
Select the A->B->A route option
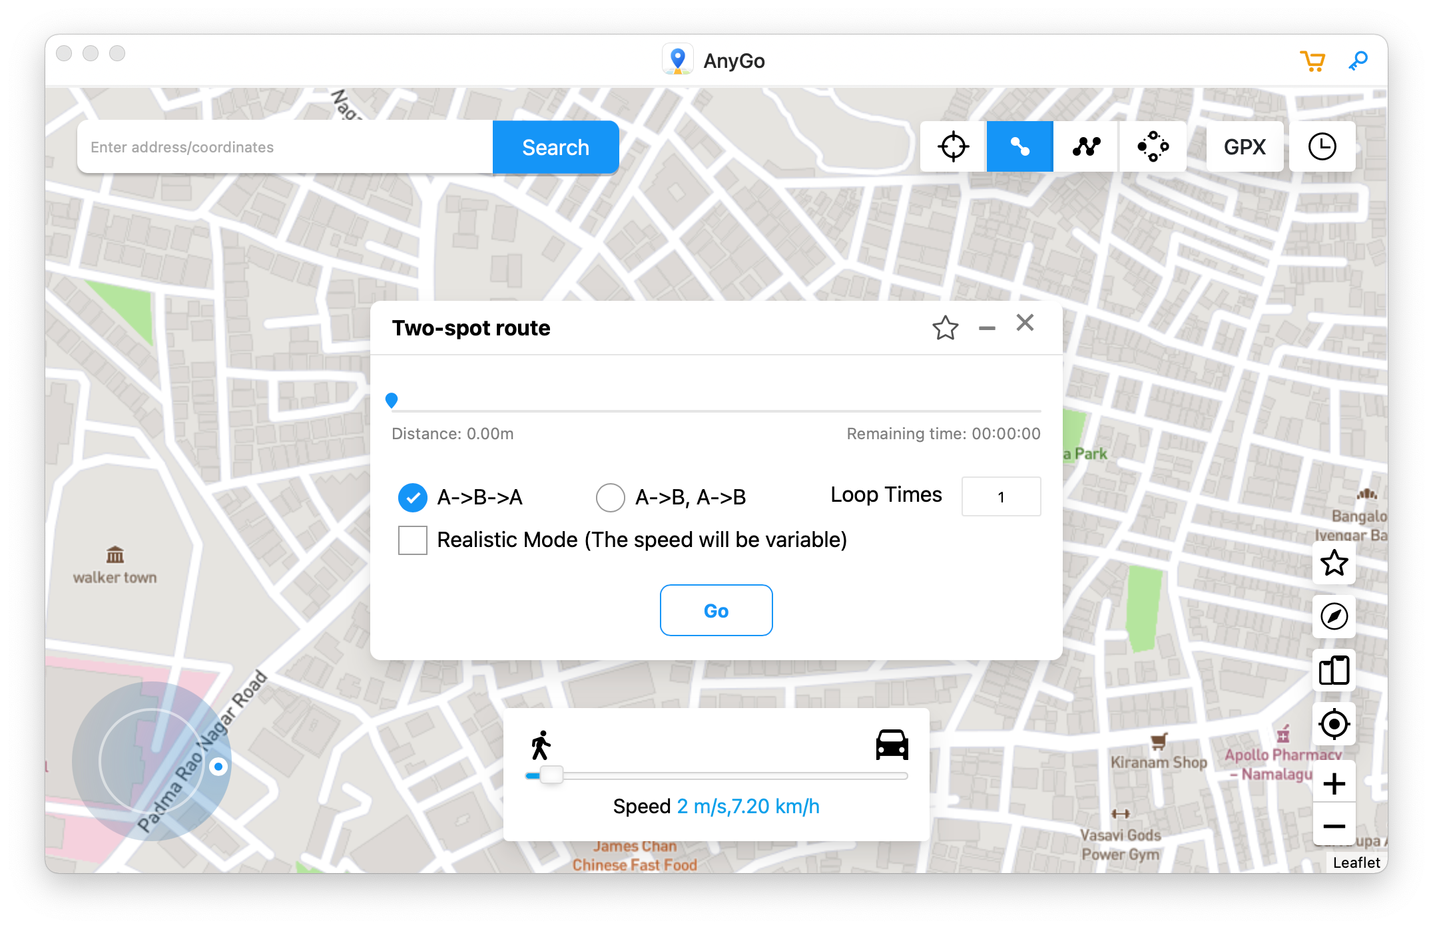412,497
